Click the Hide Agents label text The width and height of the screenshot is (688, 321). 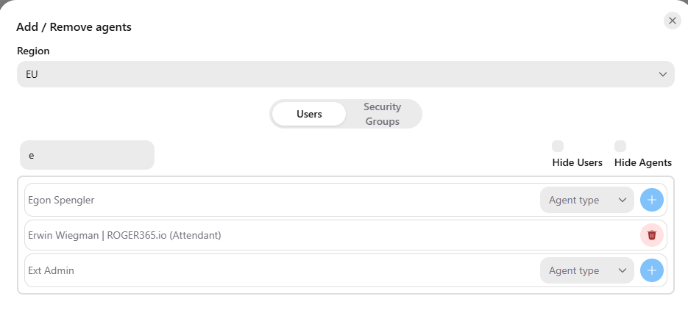tap(643, 163)
